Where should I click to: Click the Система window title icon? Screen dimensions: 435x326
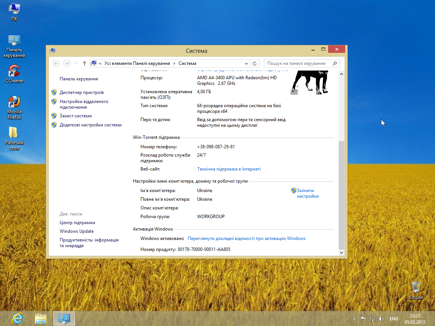click(x=52, y=51)
